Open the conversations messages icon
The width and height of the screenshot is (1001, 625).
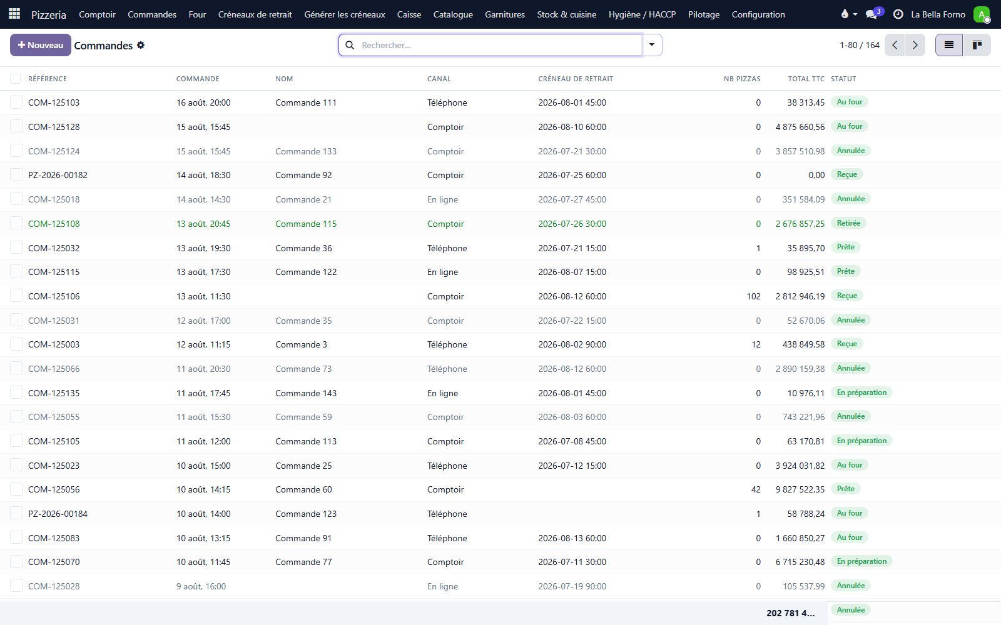[871, 14]
